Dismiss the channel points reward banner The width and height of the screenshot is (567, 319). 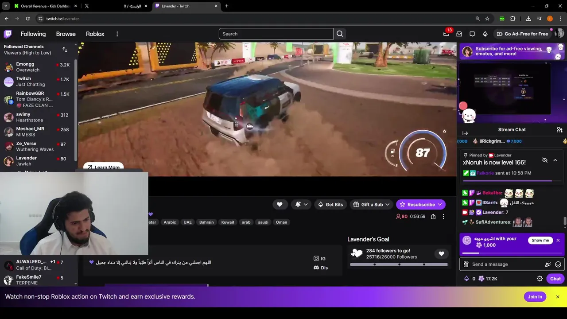pos(558,240)
